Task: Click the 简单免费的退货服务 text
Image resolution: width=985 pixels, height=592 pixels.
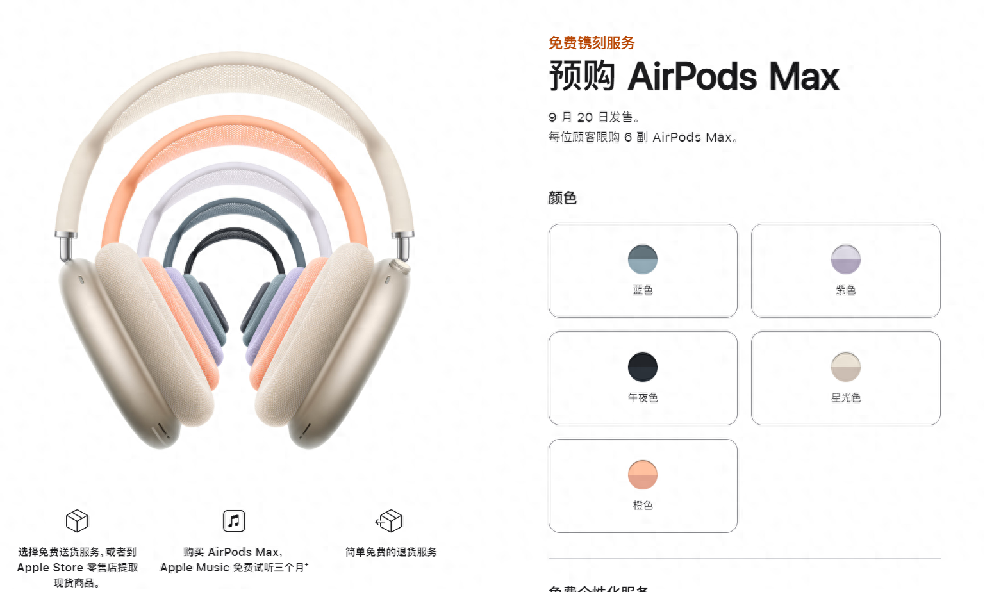Action: (x=391, y=552)
